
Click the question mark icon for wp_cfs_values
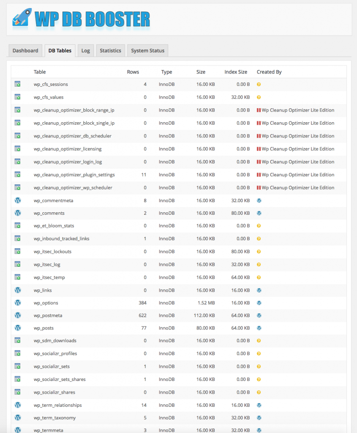click(259, 97)
